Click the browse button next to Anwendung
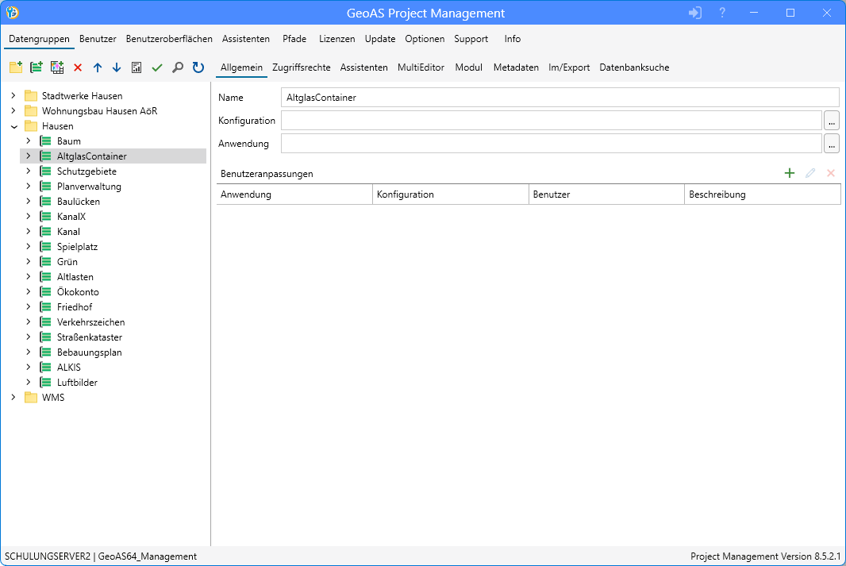Screen dimensions: 846x566 pos(831,144)
